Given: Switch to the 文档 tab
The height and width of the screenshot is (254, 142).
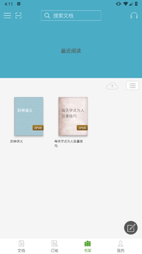Looking at the screenshot, I should tap(21, 246).
